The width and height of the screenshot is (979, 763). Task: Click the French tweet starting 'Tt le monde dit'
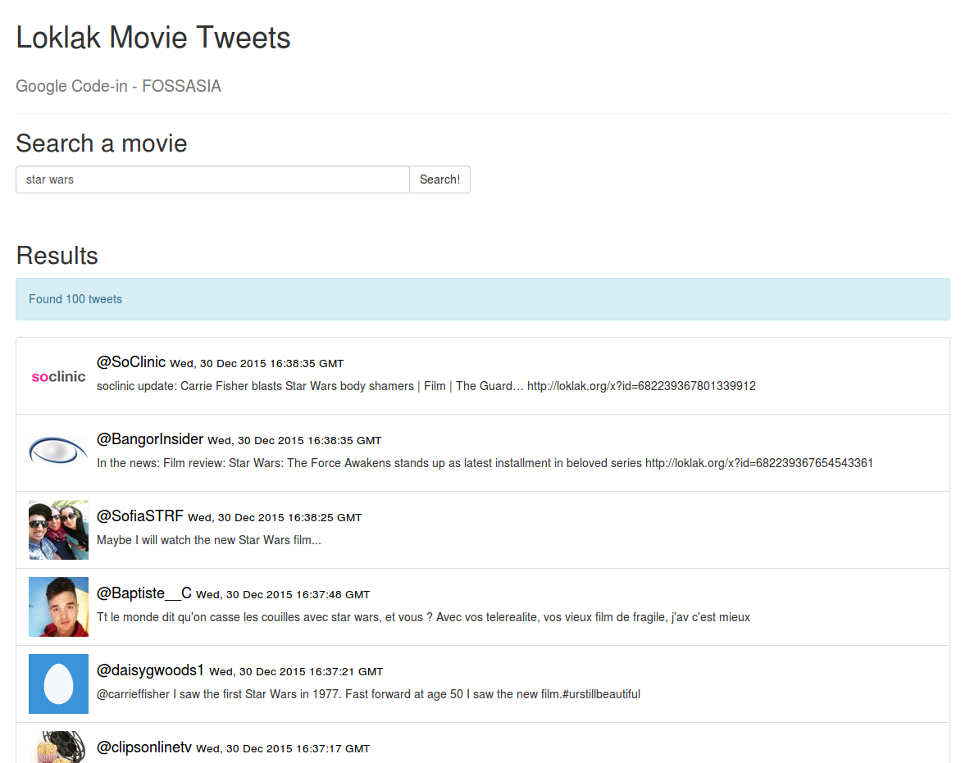pos(423,618)
